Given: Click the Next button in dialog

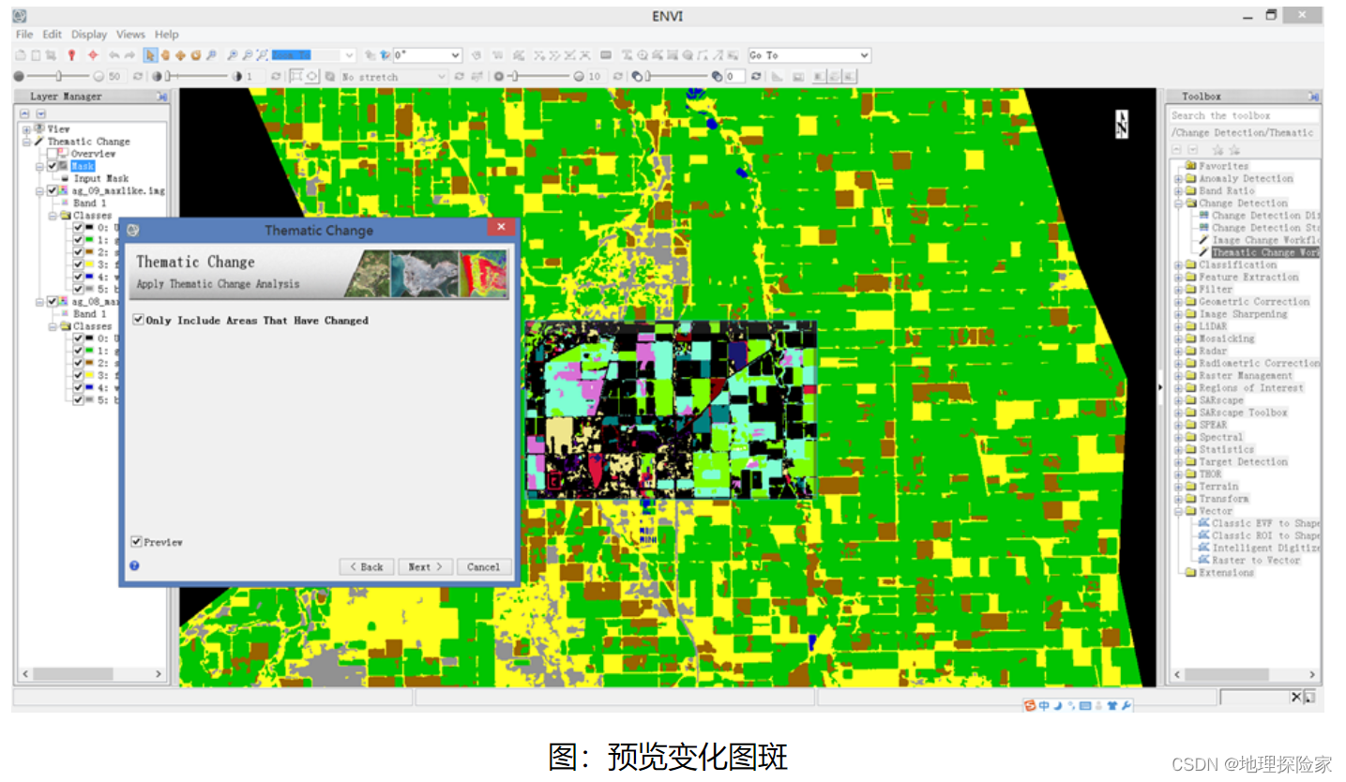Looking at the screenshot, I should tap(425, 566).
